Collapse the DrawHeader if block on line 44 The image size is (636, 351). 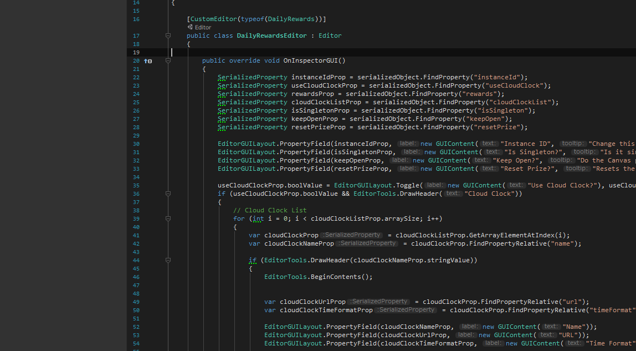pos(168,260)
